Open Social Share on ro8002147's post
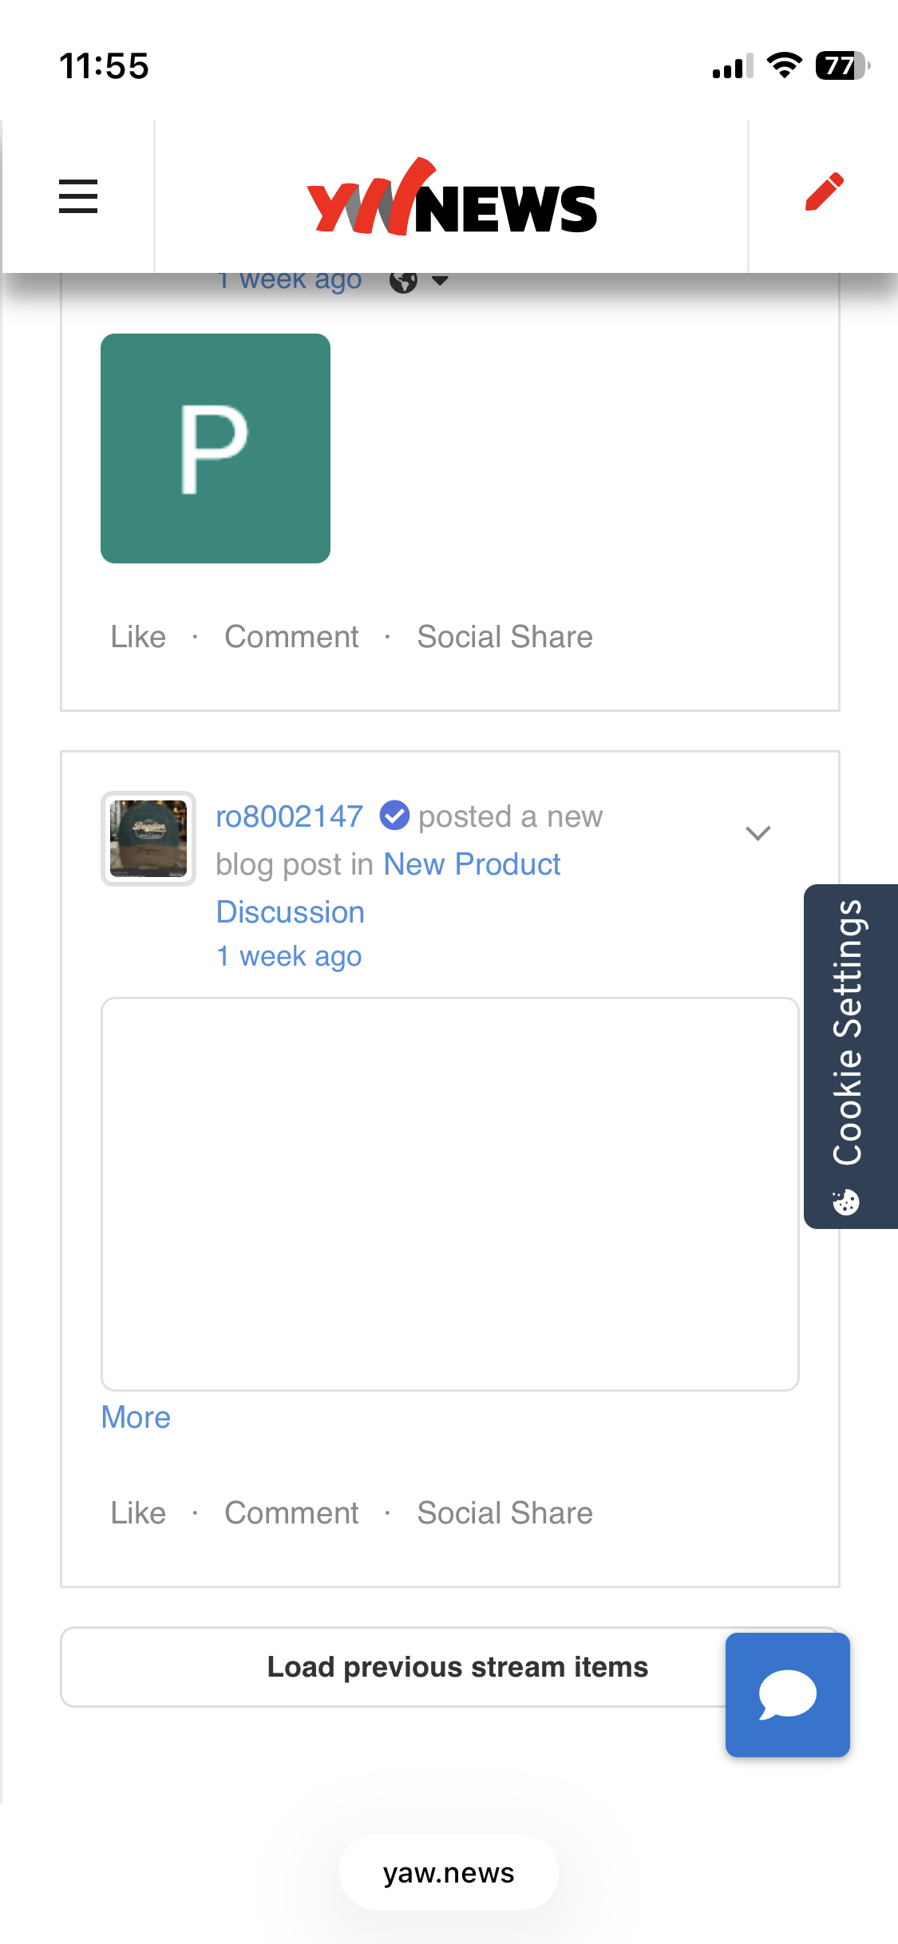This screenshot has height=1944, width=898. point(504,1513)
